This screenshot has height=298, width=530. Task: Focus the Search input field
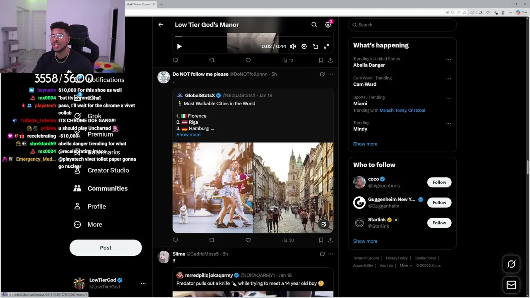click(402, 25)
